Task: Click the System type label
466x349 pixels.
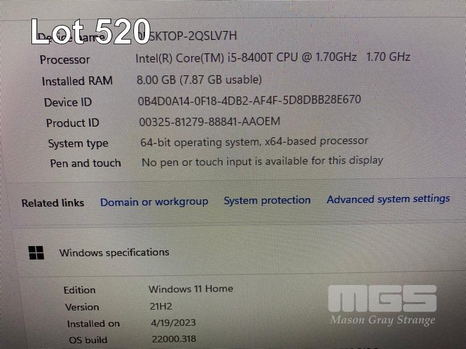Action: tap(78, 144)
